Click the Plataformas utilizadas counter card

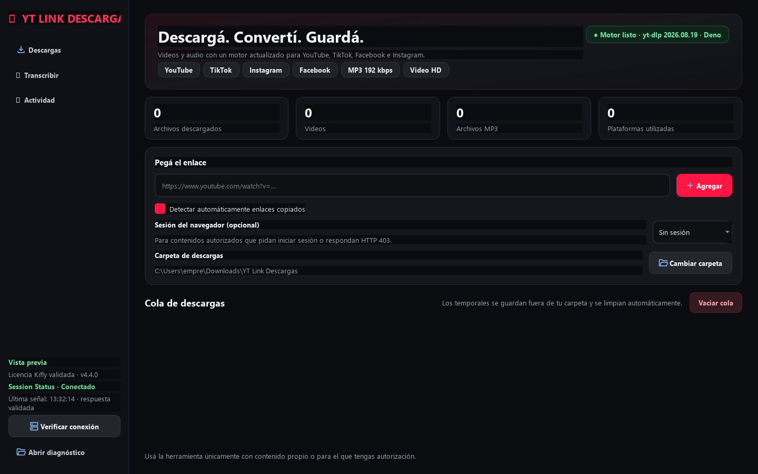[x=670, y=118]
